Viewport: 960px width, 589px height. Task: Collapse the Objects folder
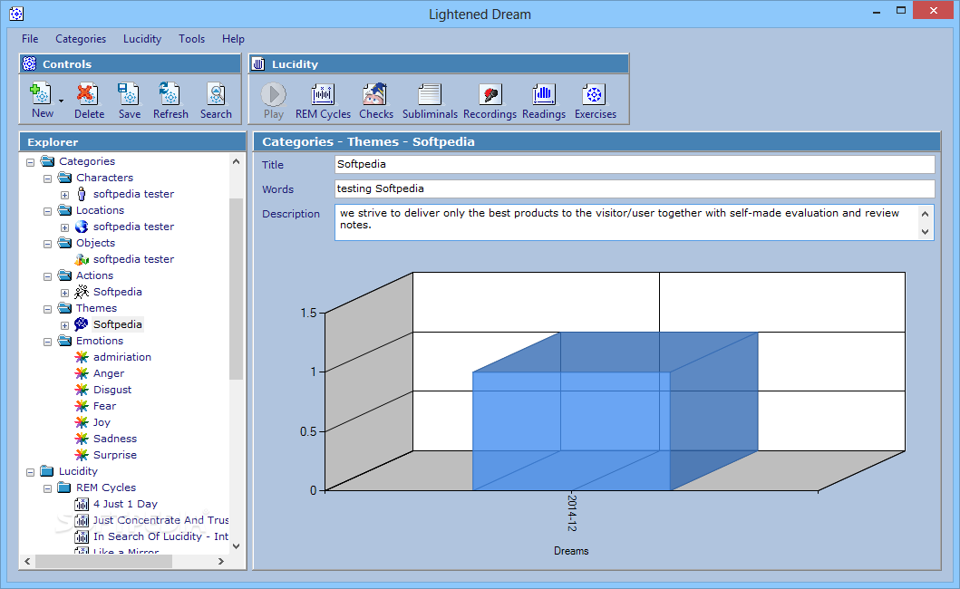click(47, 244)
